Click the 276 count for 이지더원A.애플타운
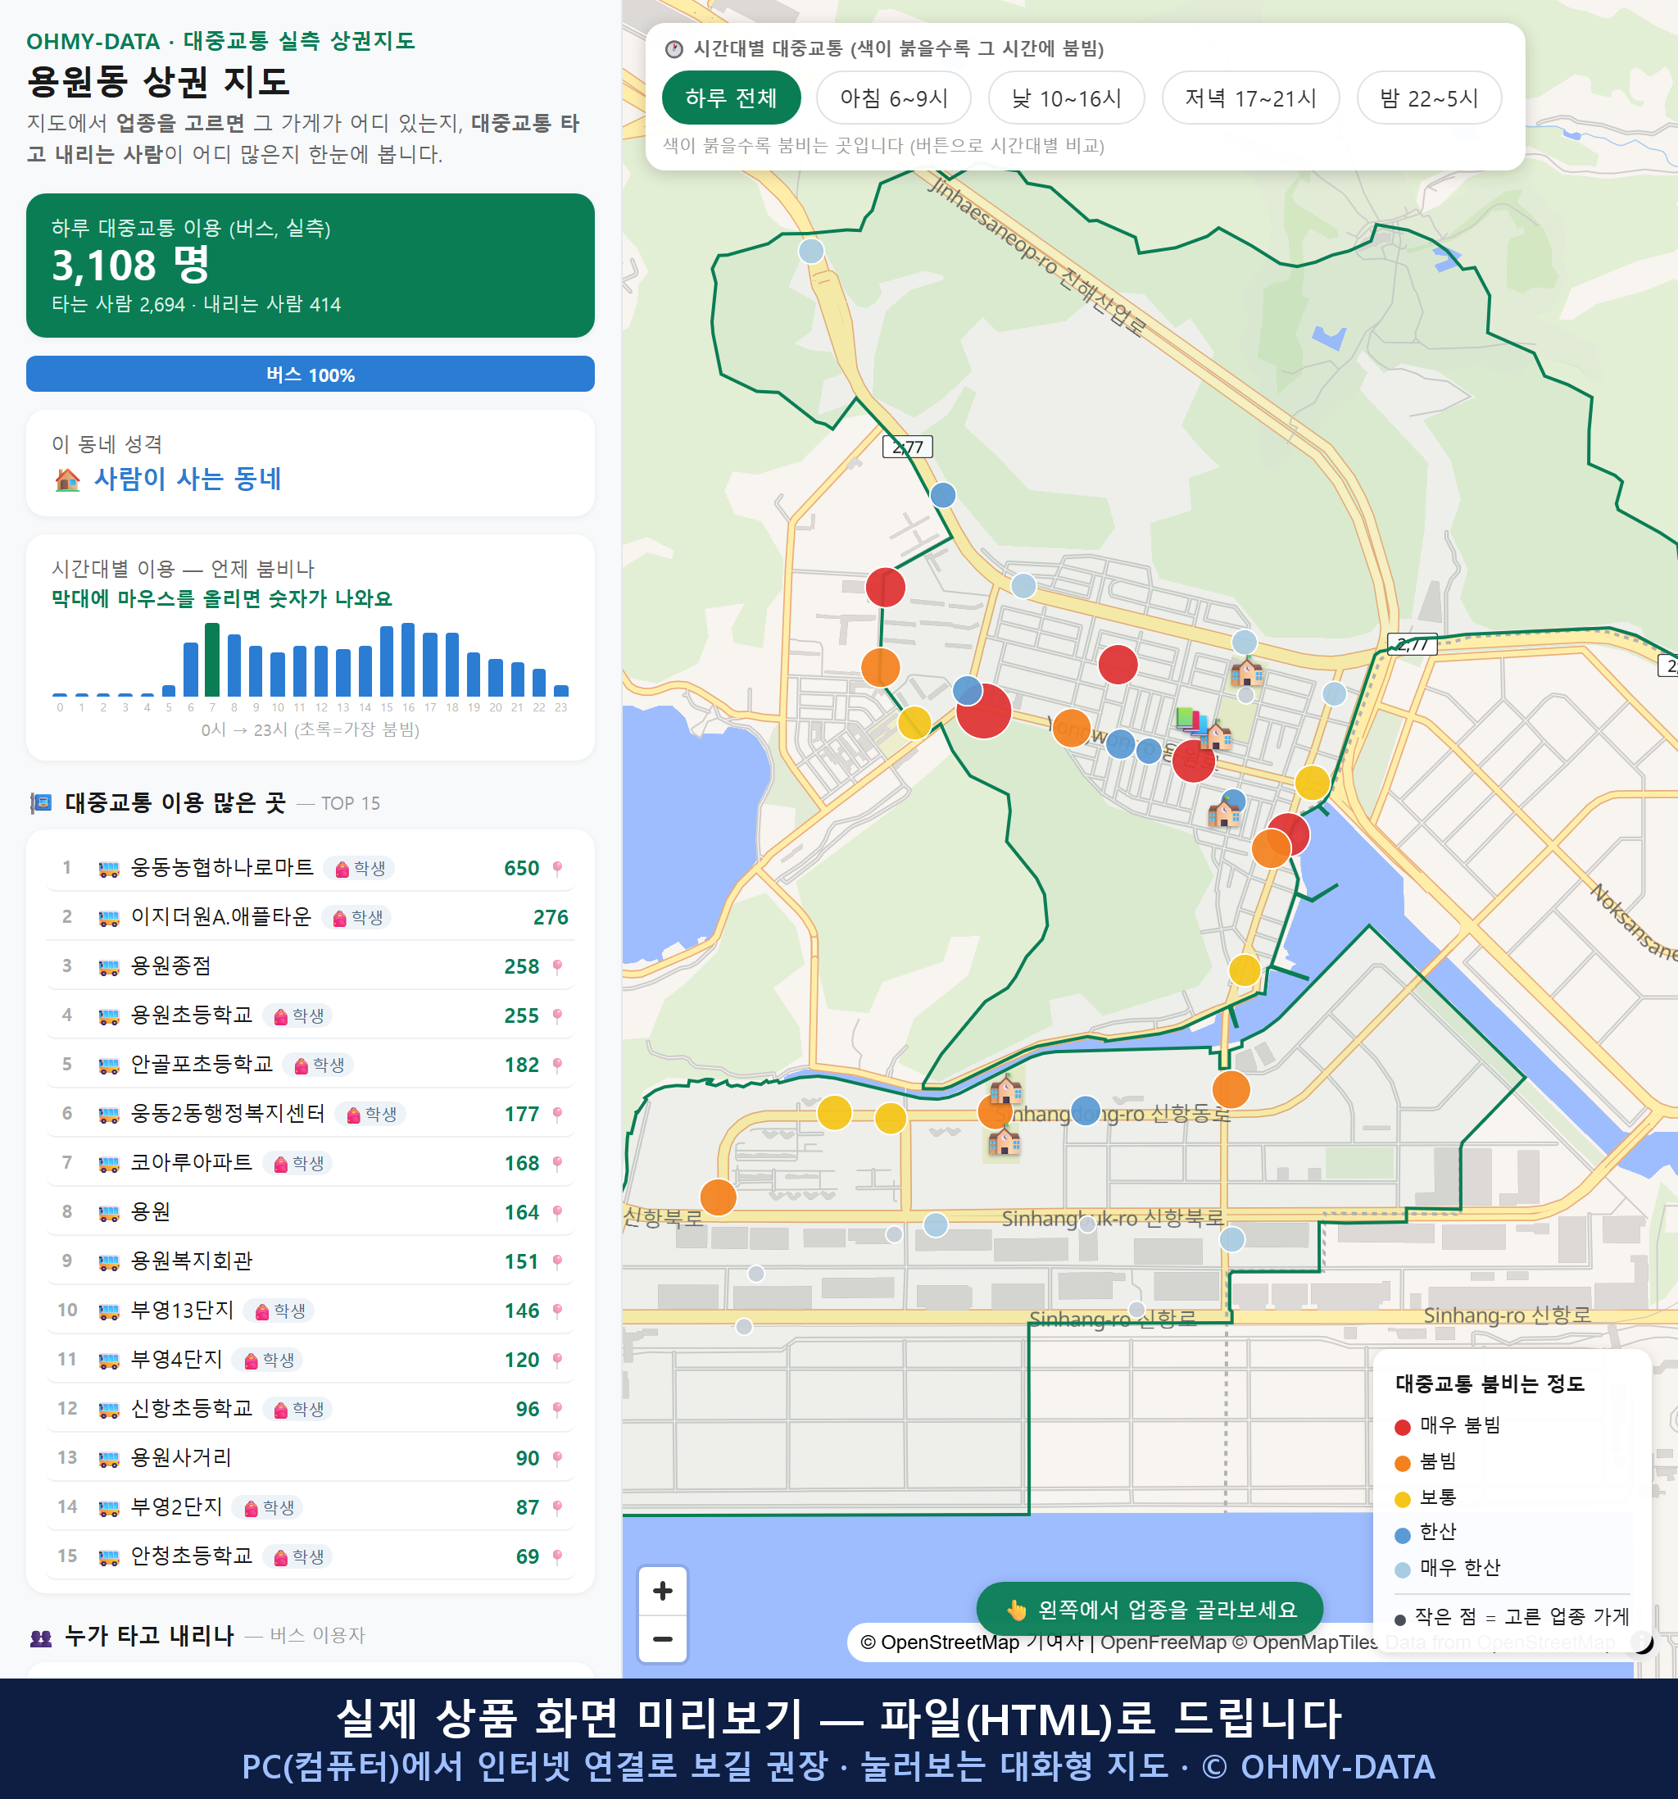Image resolution: width=1678 pixels, height=1799 pixels. pyautogui.click(x=550, y=918)
